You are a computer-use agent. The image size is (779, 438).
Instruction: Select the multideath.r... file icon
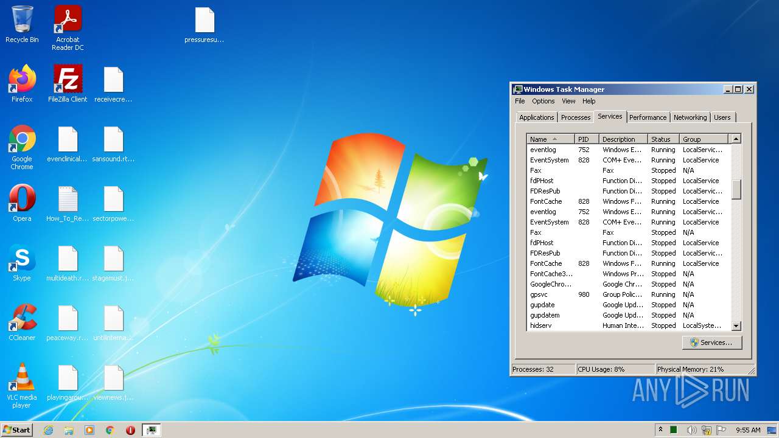(x=68, y=263)
